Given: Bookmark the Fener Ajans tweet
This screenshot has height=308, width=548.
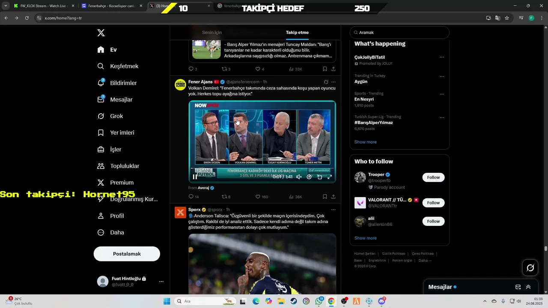Looking at the screenshot, I should [325, 197].
